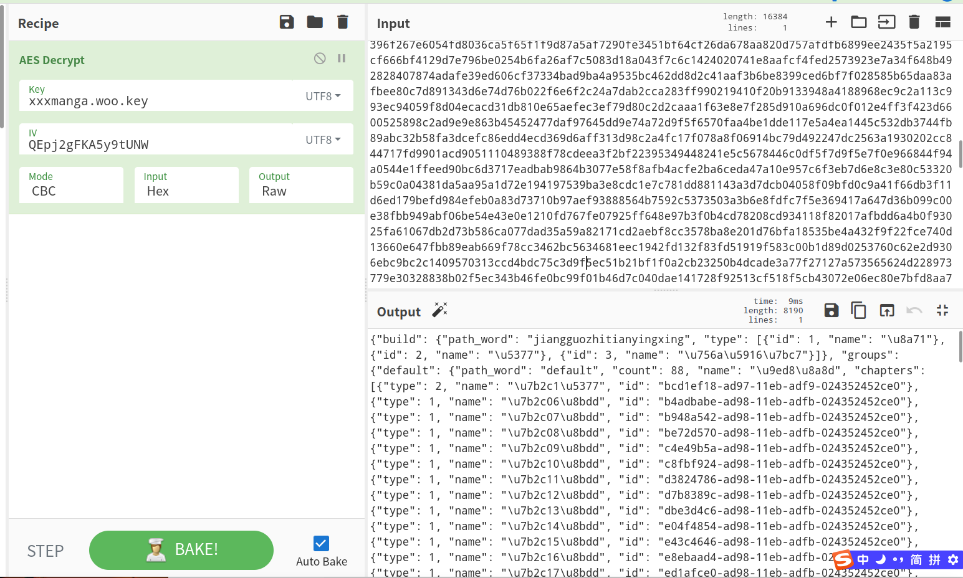The width and height of the screenshot is (963, 578).
Task: Click the Output magic wand icon
Action: click(x=439, y=310)
